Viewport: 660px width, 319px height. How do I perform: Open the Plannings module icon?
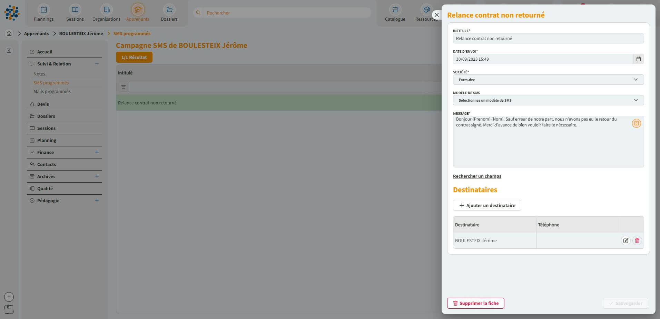[43, 9]
